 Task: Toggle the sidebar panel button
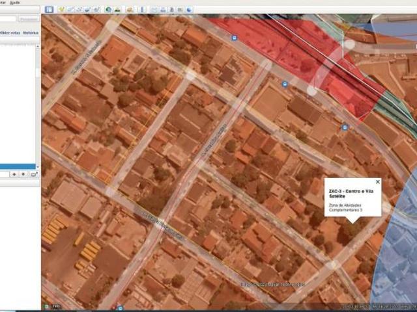(49, 10)
